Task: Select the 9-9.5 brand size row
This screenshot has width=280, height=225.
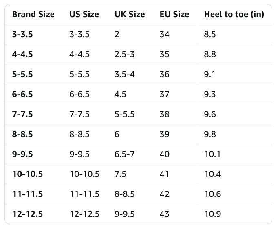Action: (x=22, y=154)
